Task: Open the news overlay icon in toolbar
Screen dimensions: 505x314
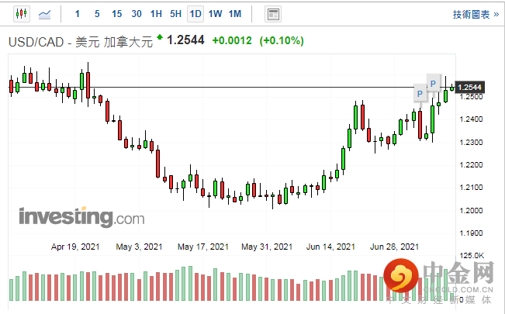Action: (x=273, y=14)
